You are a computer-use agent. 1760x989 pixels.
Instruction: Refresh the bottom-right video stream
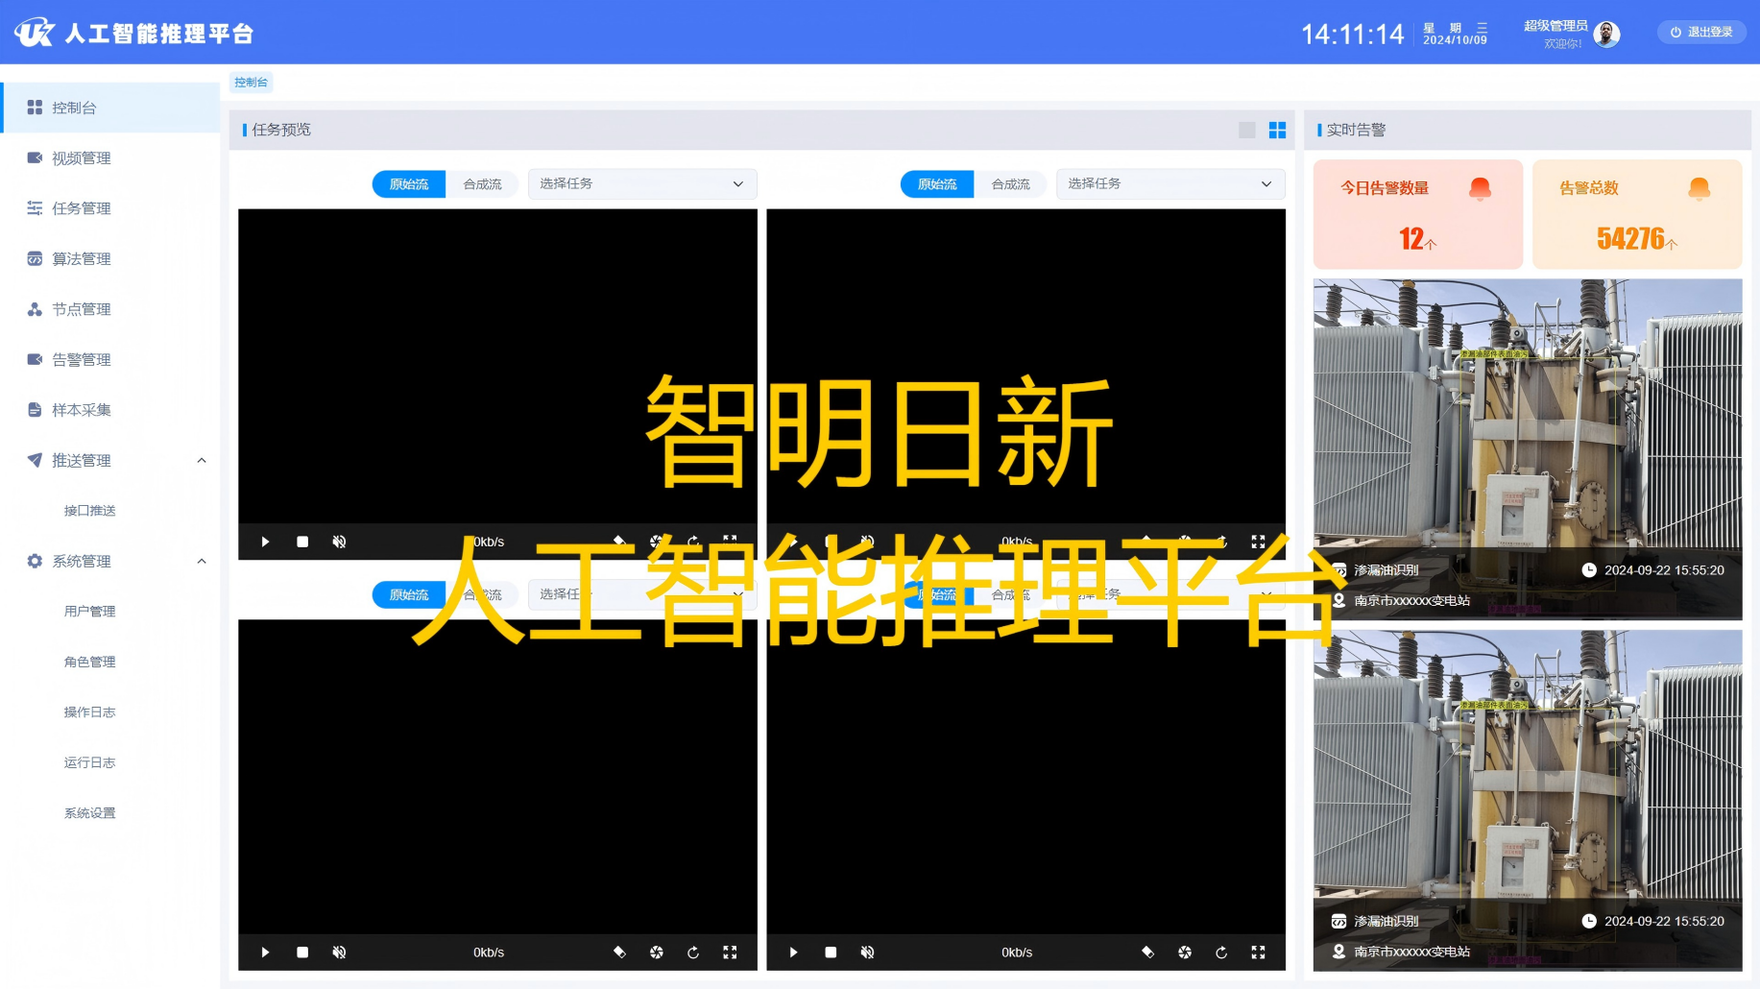[1221, 952]
